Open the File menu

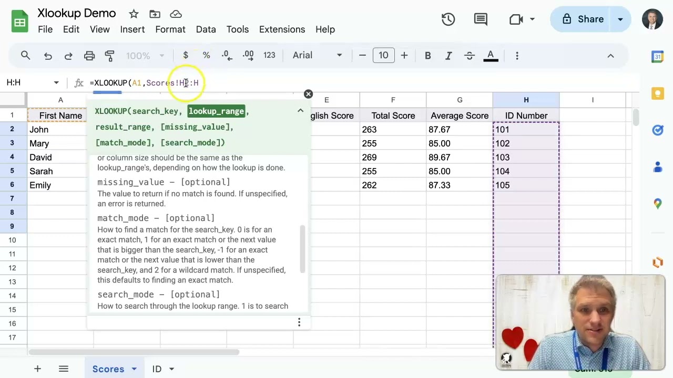[45, 29]
